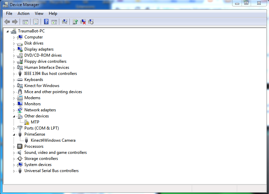
Task: Click the Human Interface Devices icon
Action: pos(20,67)
